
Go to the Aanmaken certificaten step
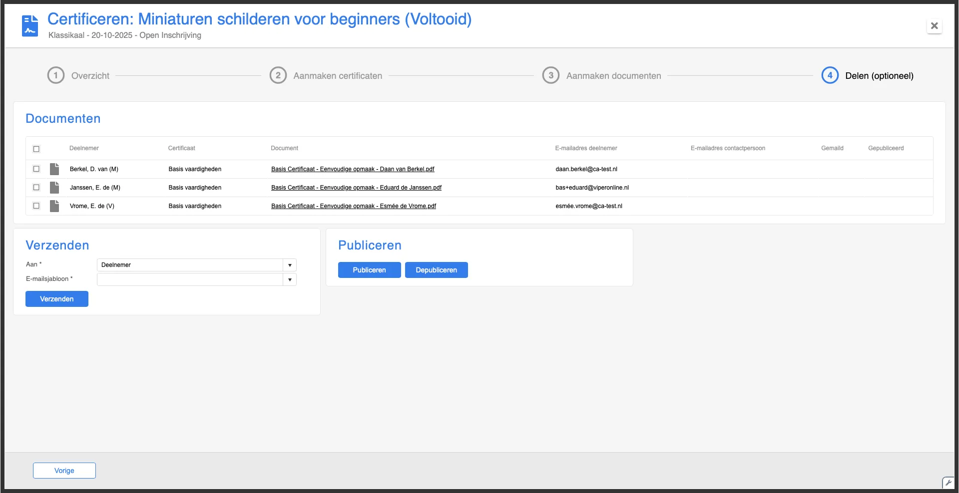click(338, 76)
